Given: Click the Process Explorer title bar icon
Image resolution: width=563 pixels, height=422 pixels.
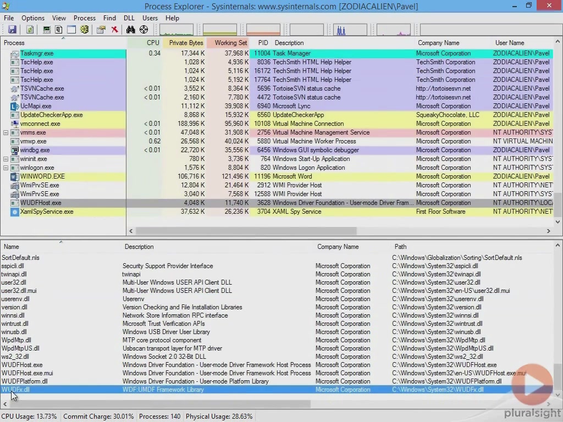Looking at the screenshot, I should coord(6,6).
